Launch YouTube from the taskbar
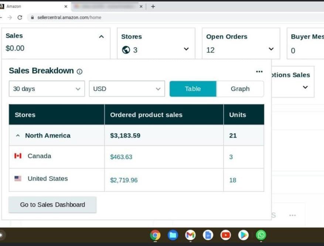Viewport: 324px width, 246px height. pyautogui.click(x=226, y=235)
